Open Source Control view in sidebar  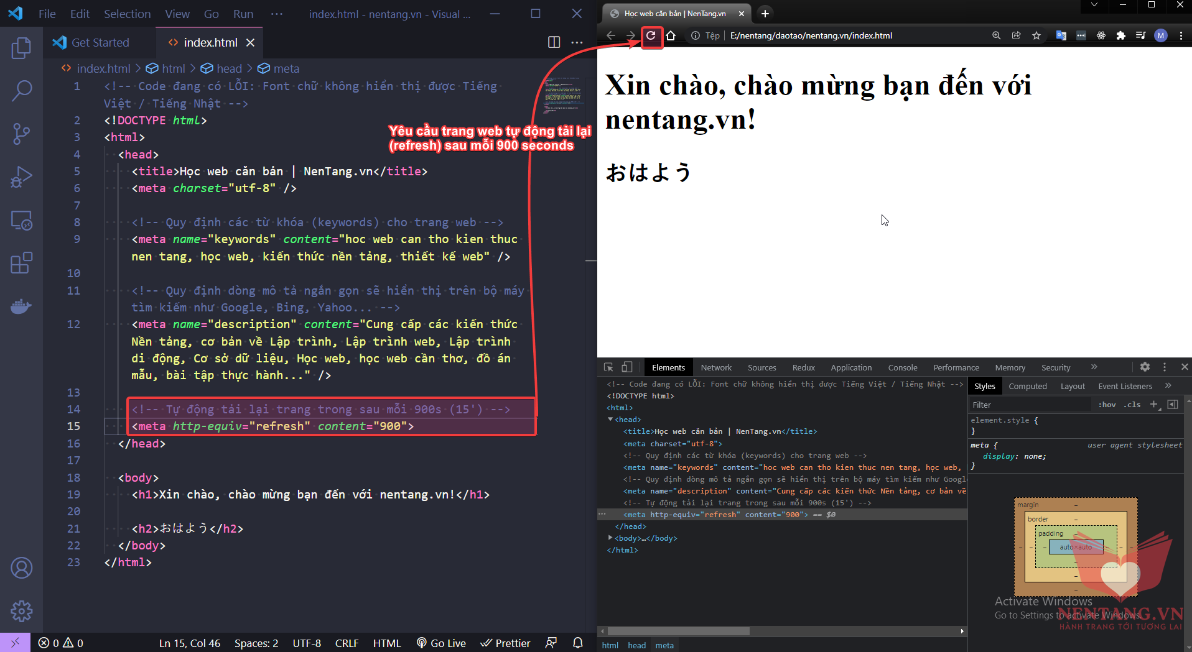[x=21, y=134]
